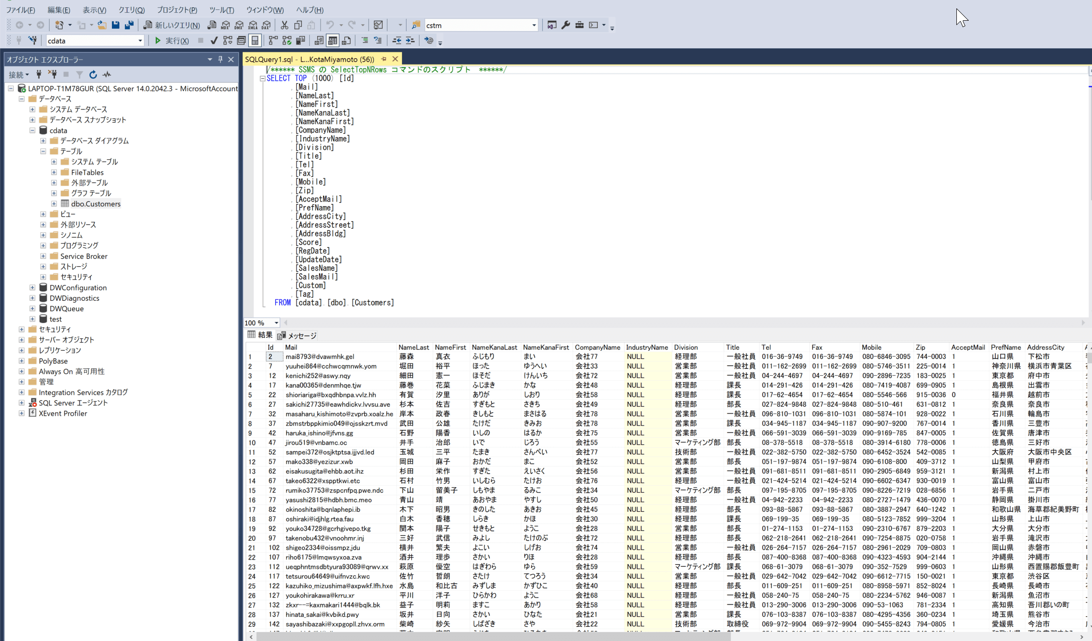The image size is (1092, 641).
Task: Click the Save file icon
Action: click(115, 25)
